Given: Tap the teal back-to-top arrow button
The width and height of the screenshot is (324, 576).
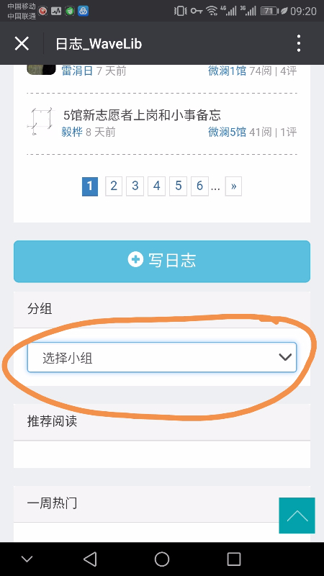Looking at the screenshot, I should pyautogui.click(x=297, y=516).
